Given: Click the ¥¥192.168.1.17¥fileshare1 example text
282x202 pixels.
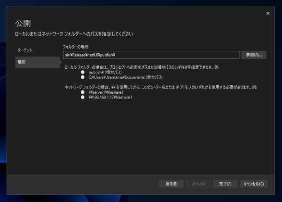Looking at the screenshot, I should point(110,97).
